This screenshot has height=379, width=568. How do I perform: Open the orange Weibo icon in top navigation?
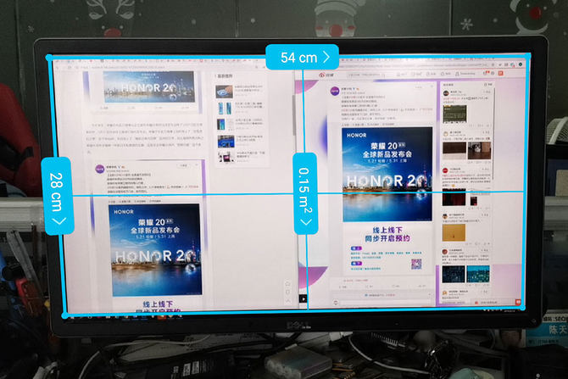(501, 73)
